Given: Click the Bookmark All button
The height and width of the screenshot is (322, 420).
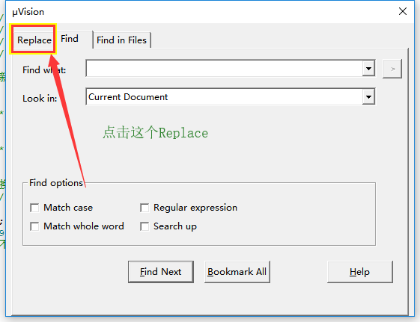Looking at the screenshot, I should (237, 272).
